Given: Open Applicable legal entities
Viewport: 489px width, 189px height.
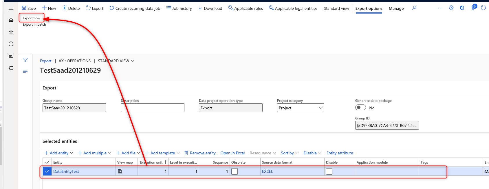Looking at the screenshot, I should [x=293, y=8].
